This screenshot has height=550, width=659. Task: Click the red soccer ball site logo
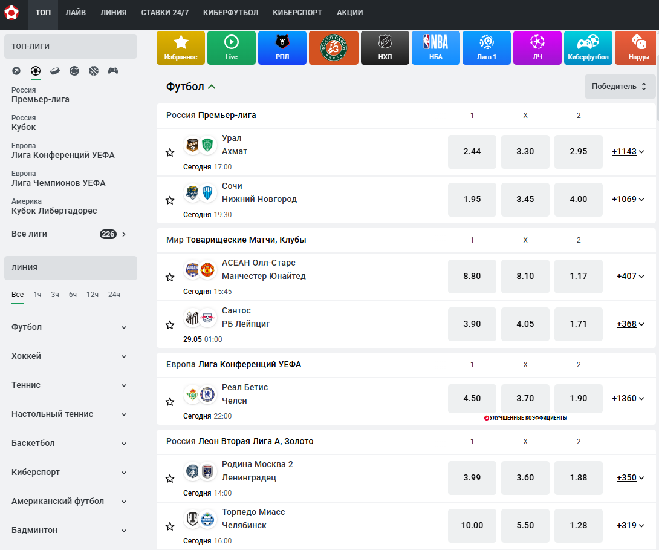pyautogui.click(x=11, y=13)
